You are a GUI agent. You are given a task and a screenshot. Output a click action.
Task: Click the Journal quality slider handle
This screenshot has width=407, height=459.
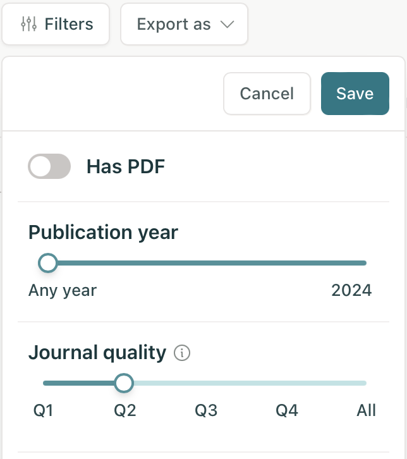pos(124,383)
